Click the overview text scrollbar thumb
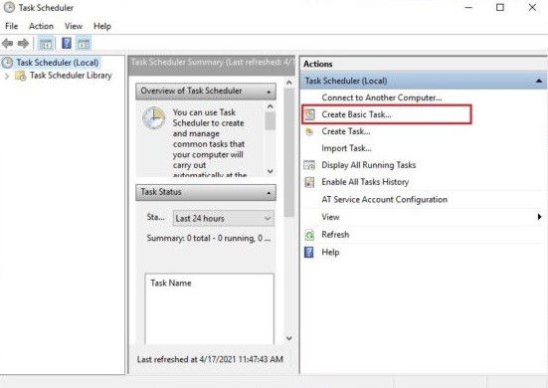 [x=270, y=121]
